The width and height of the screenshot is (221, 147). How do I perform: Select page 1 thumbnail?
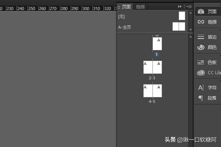point(157,44)
